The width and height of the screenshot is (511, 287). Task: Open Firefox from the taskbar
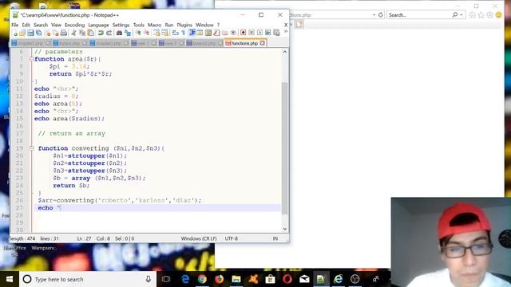coord(219,279)
